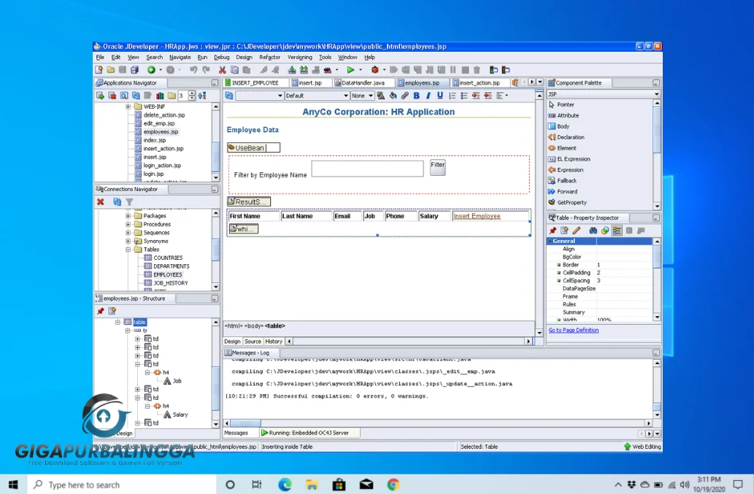Open the JSP category dropdown in Component Palette
This screenshot has width=754, height=494.
pos(656,94)
